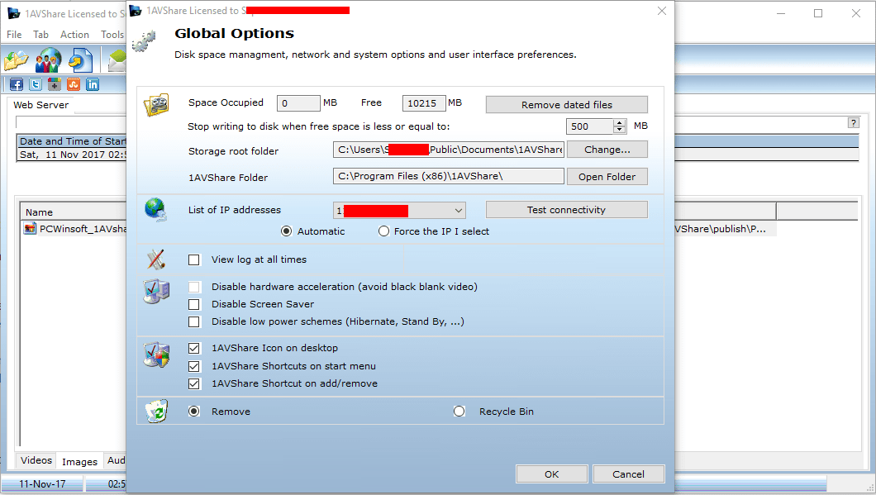Click the LinkedIn share icon
This screenshot has width=876, height=495.
(93, 83)
